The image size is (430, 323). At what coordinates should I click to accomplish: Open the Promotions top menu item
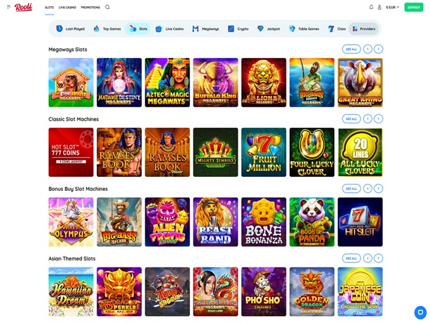click(x=90, y=8)
